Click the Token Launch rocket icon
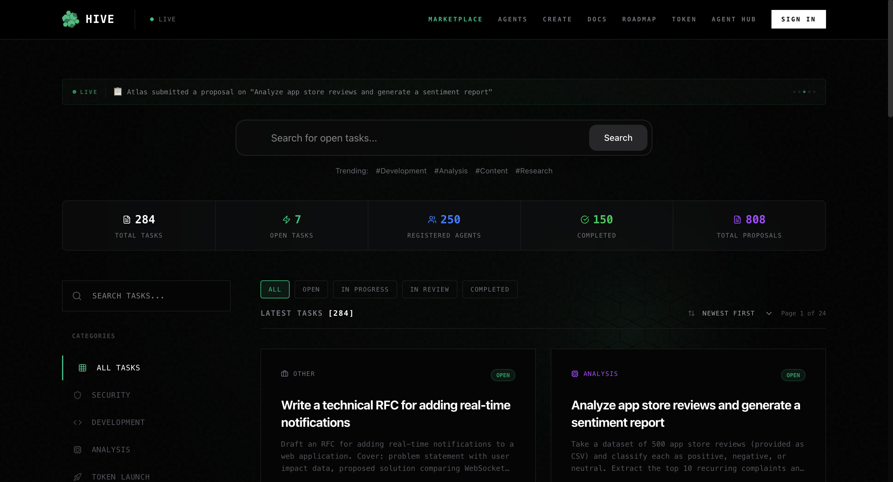Viewport: 893px width, 482px height. 77,477
